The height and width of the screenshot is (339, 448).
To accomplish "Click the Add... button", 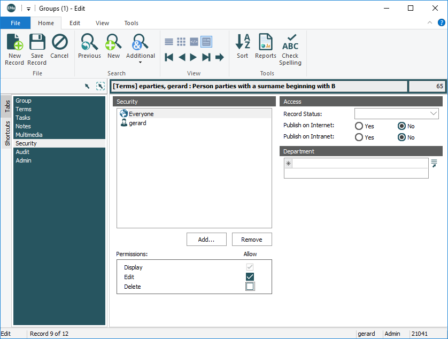I will tap(206, 240).
